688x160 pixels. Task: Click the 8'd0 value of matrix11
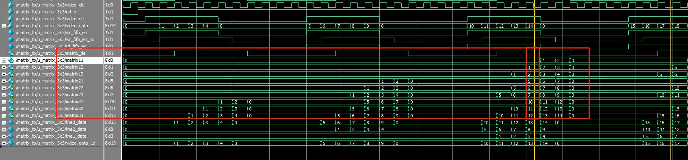point(109,60)
